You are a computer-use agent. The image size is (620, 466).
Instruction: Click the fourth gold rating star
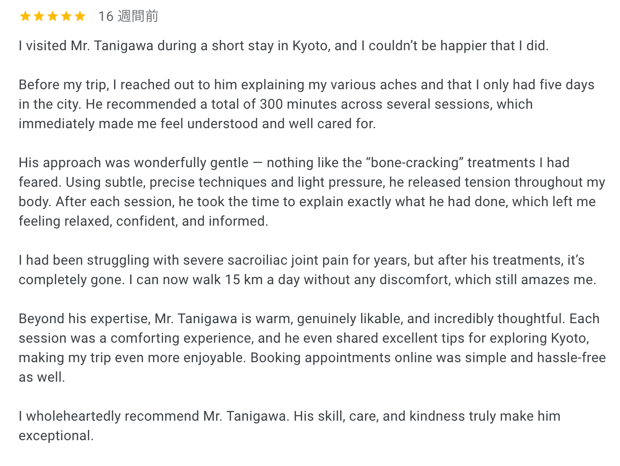coord(66,17)
